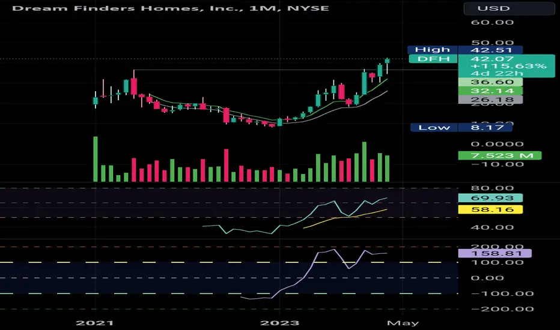Click the 7.523 M volume label
The image size is (560, 330).
(500, 155)
